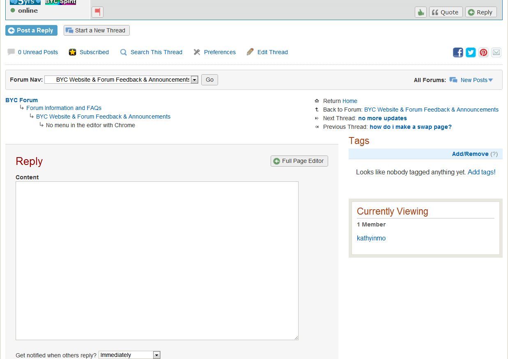This screenshot has width=508, height=359.
Task: Click the red flag report icon
Action: [97, 12]
